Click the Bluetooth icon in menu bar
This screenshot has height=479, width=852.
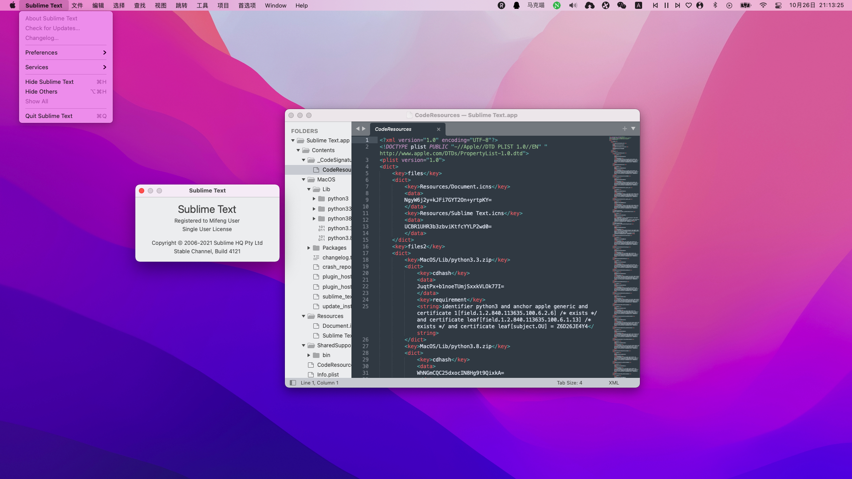pyautogui.click(x=715, y=5)
